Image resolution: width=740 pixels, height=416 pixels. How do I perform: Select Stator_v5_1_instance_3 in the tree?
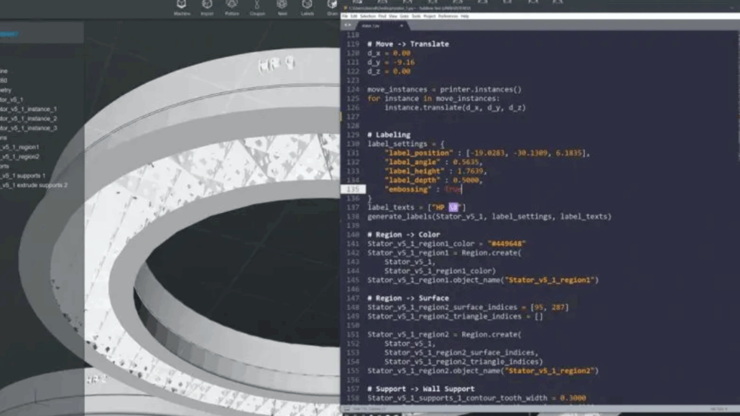[28, 128]
